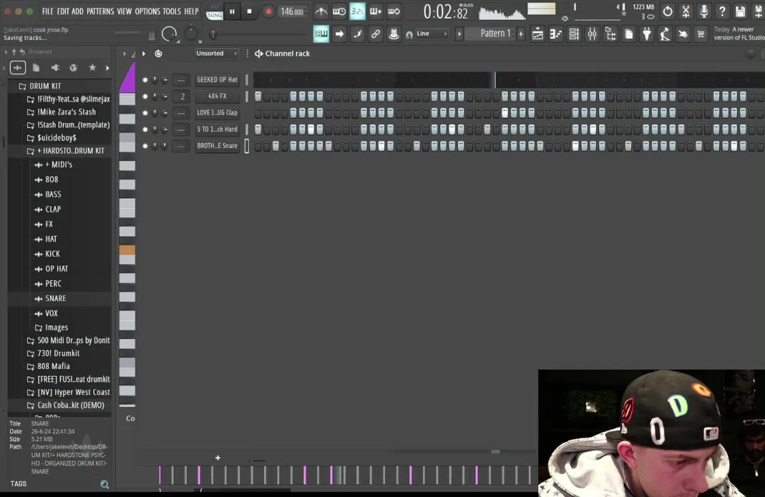Open the EDIT menu
The height and width of the screenshot is (497, 765).
click(x=63, y=11)
